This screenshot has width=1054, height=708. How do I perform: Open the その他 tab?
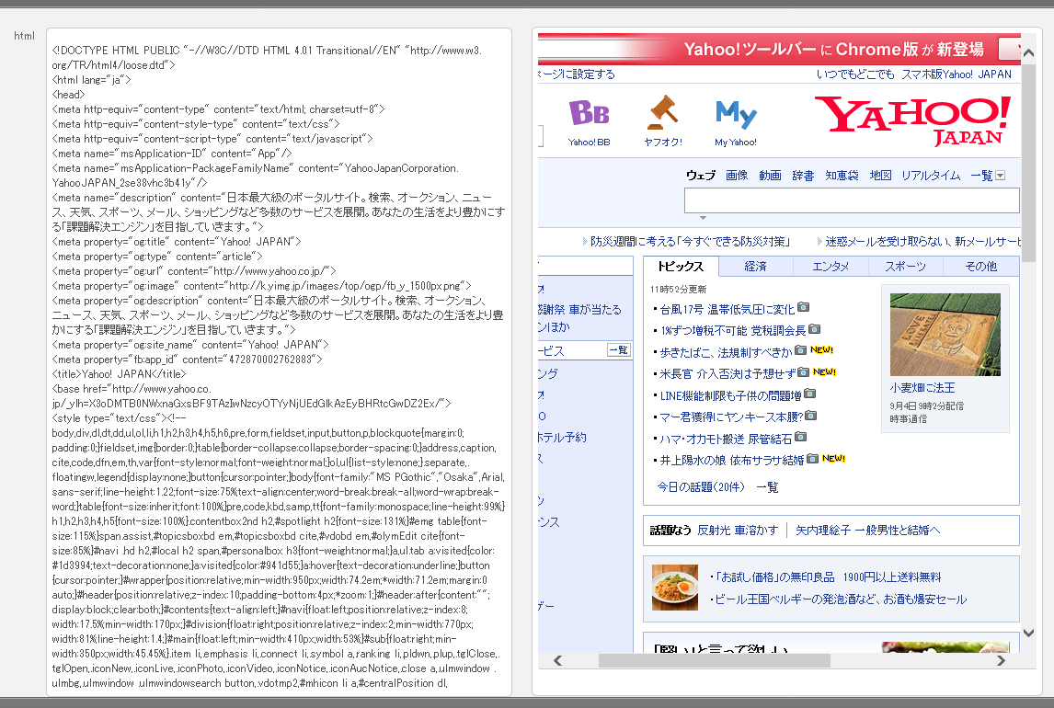pos(981,267)
